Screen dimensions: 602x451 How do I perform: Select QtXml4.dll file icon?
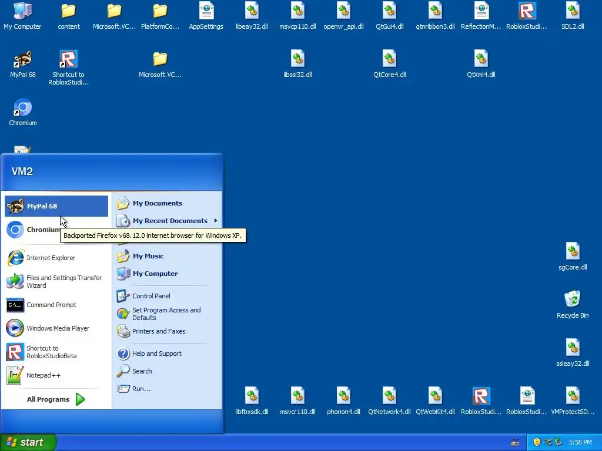(x=481, y=63)
